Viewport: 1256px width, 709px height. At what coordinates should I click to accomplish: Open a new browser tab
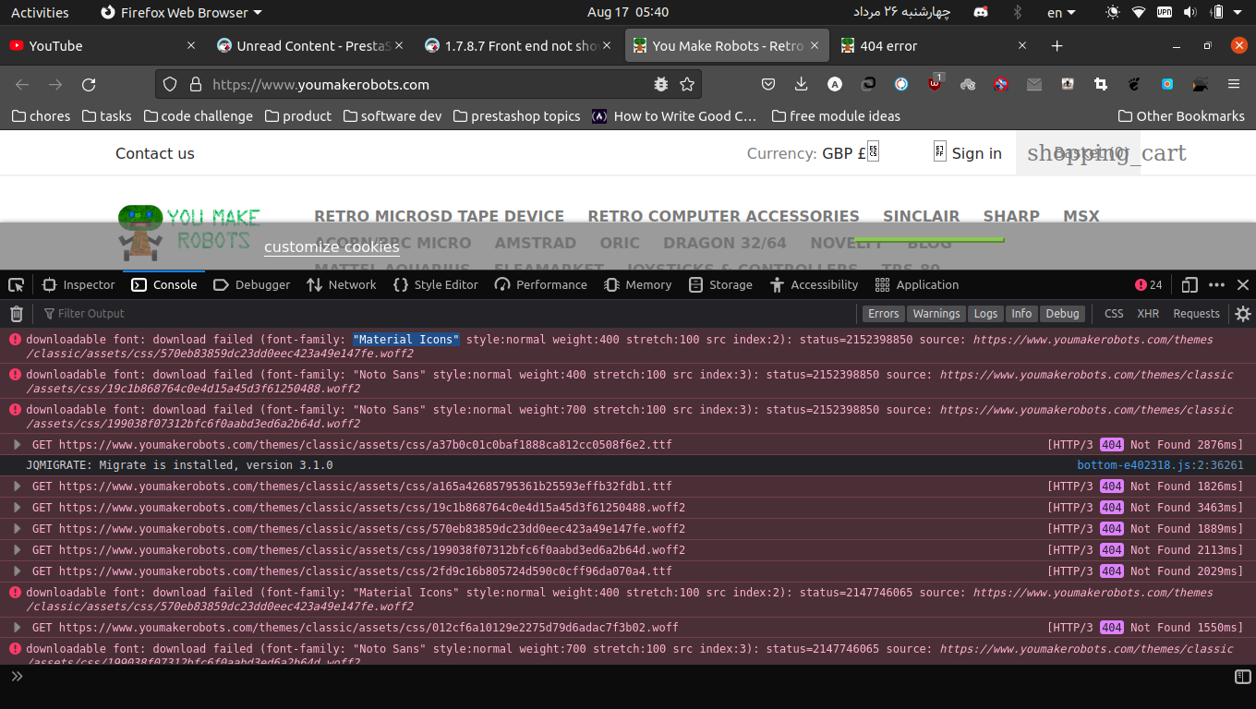[x=1057, y=46]
